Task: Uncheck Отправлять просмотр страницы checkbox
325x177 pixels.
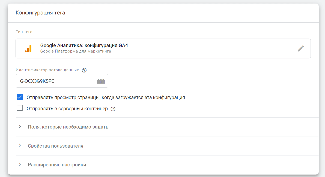Action: [x=20, y=97]
